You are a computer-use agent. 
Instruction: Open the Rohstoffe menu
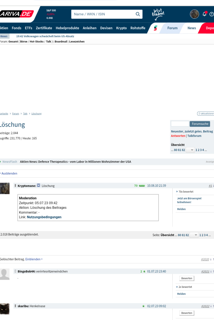pos(138,28)
